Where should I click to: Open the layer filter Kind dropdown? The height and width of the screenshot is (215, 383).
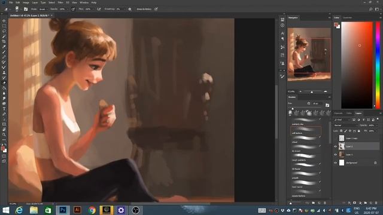(342, 119)
